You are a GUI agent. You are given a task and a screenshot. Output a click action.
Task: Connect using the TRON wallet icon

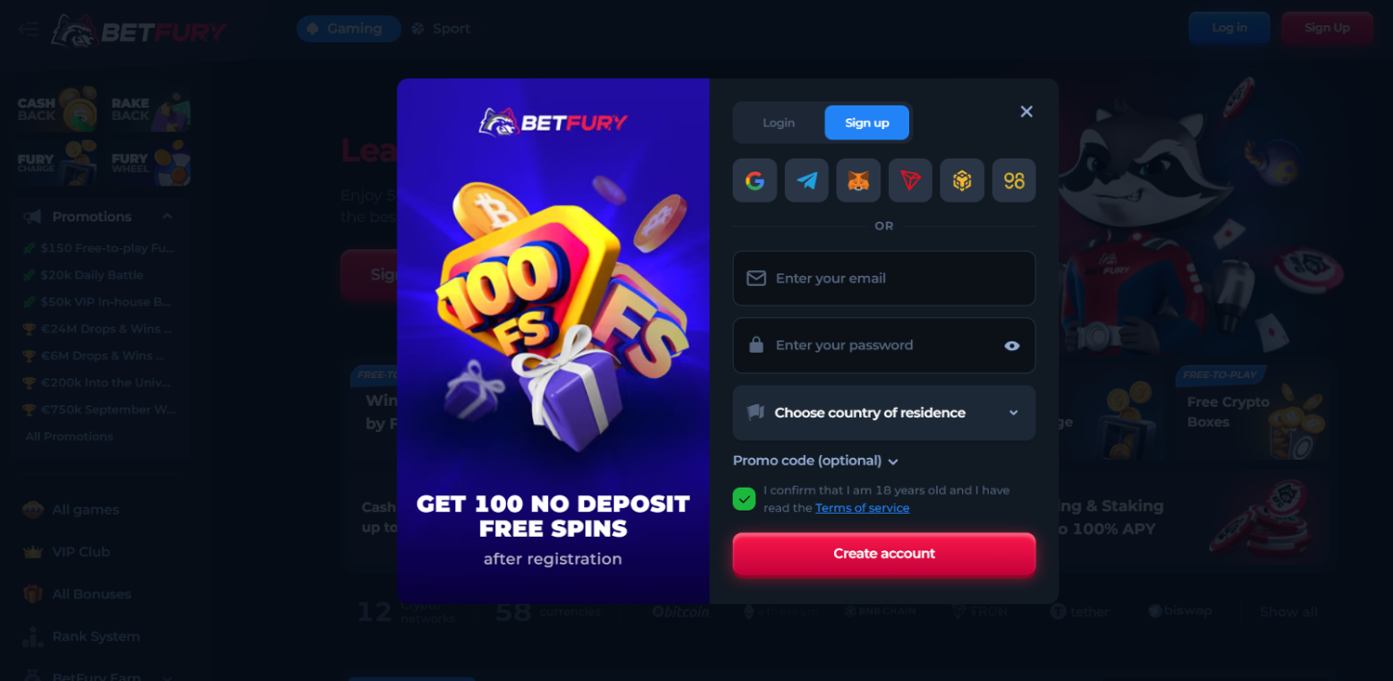point(910,180)
